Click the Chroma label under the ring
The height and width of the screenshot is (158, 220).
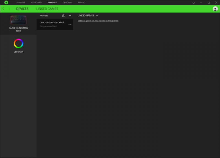tap(18, 52)
